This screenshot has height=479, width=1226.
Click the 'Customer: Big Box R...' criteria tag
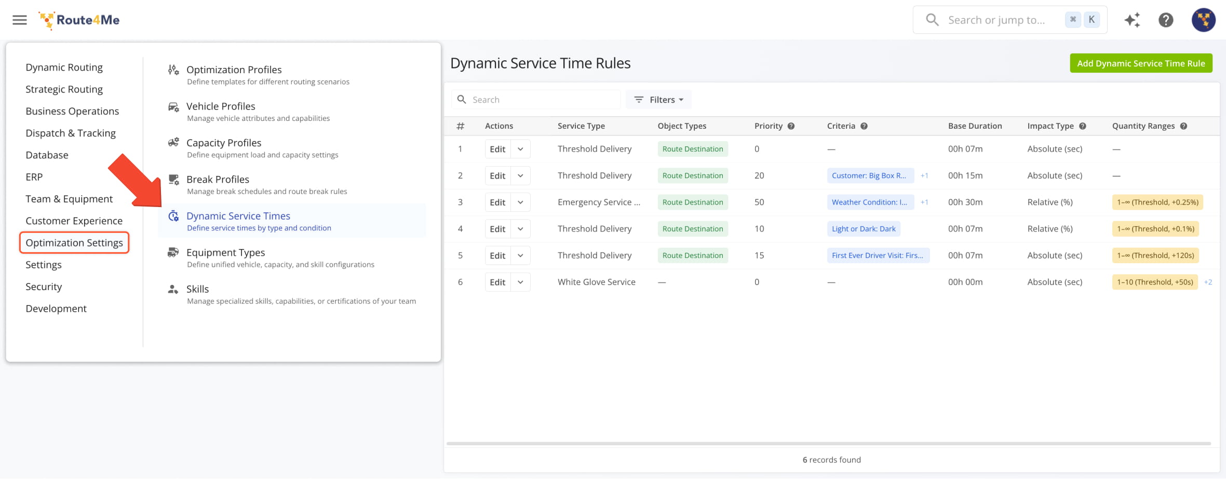coord(870,175)
